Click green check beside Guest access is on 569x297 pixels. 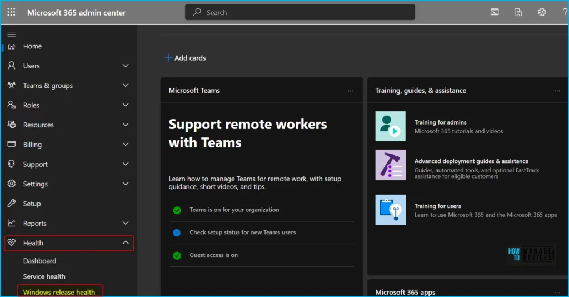tap(177, 256)
